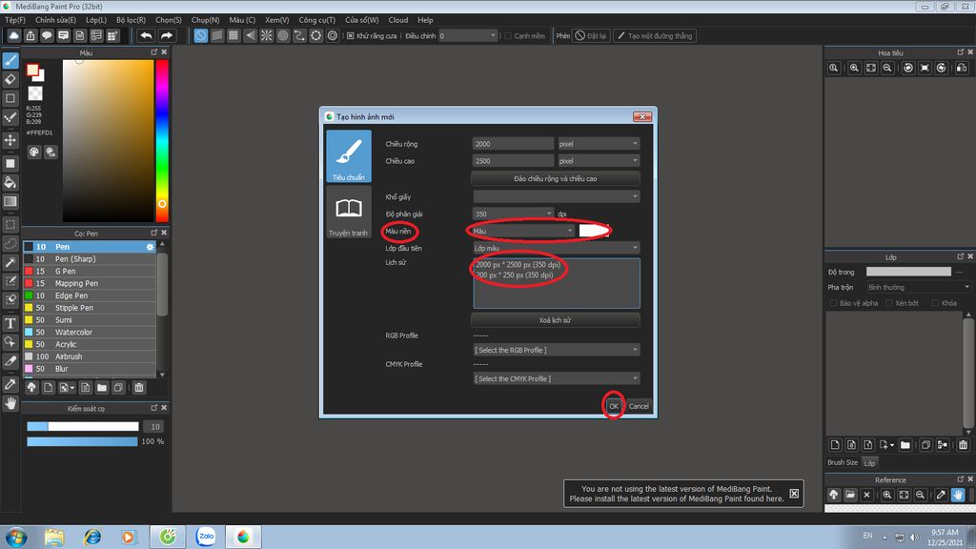
Task: Open the Lớp đầu tiên dropdown
Action: (x=556, y=248)
